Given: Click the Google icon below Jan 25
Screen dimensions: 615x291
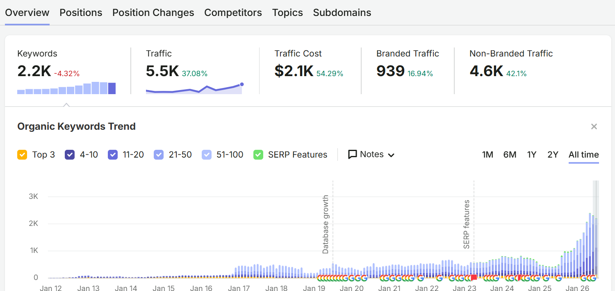Looking at the screenshot, I should pyautogui.click(x=546, y=278).
